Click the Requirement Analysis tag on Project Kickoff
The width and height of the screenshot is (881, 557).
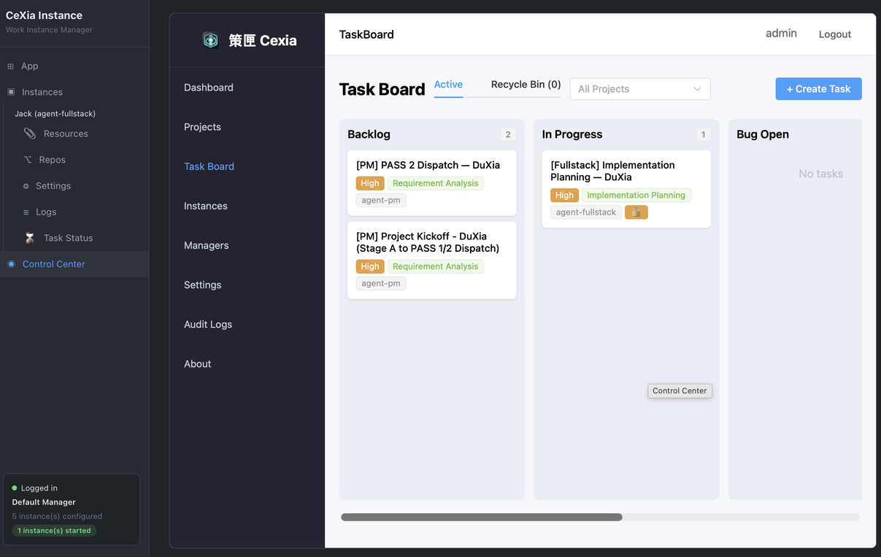pos(436,266)
